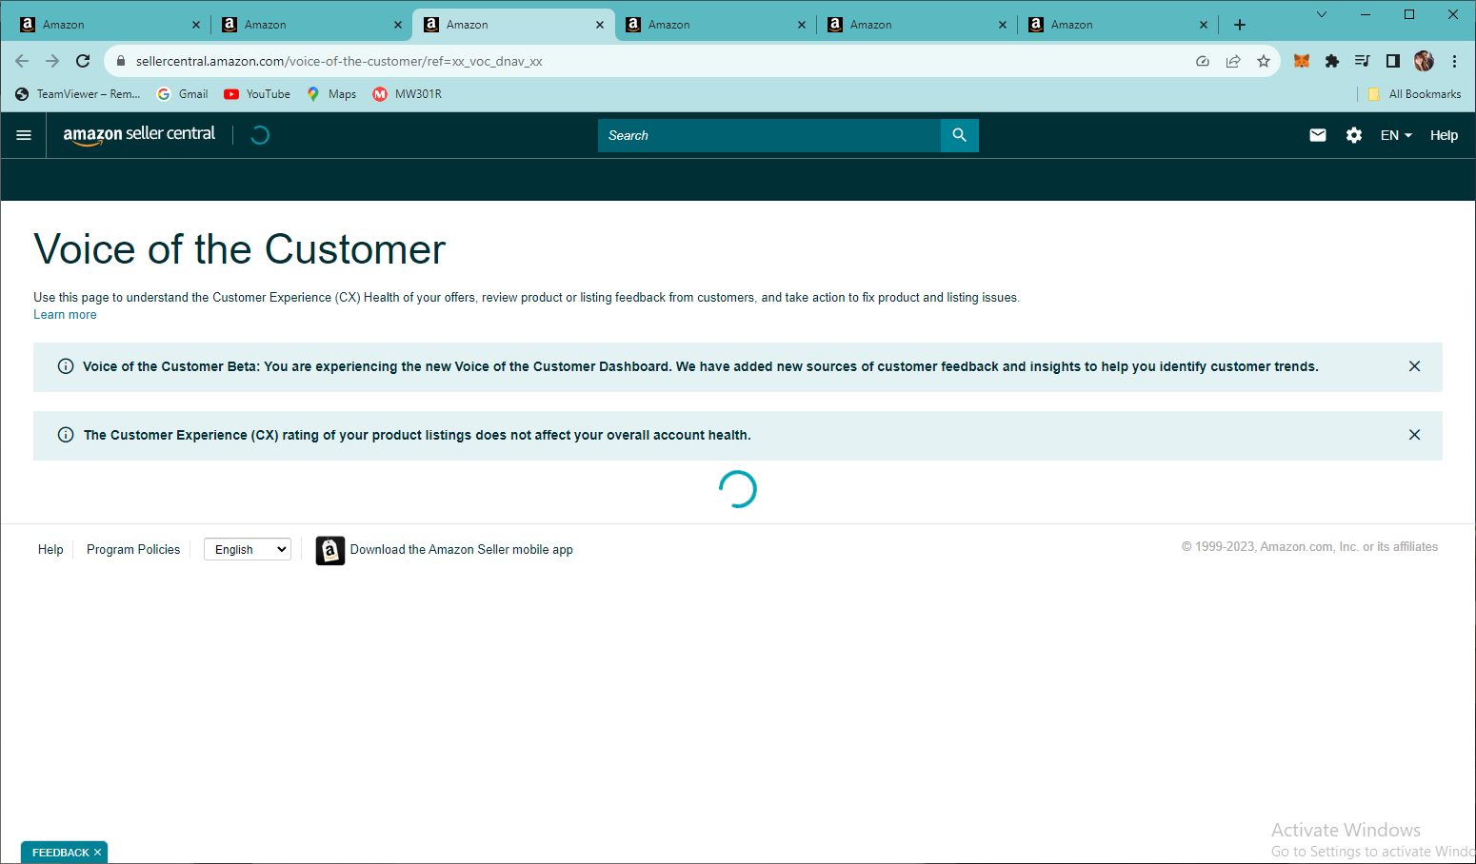Open the Program Policies link
This screenshot has height=864, width=1476.
133,549
